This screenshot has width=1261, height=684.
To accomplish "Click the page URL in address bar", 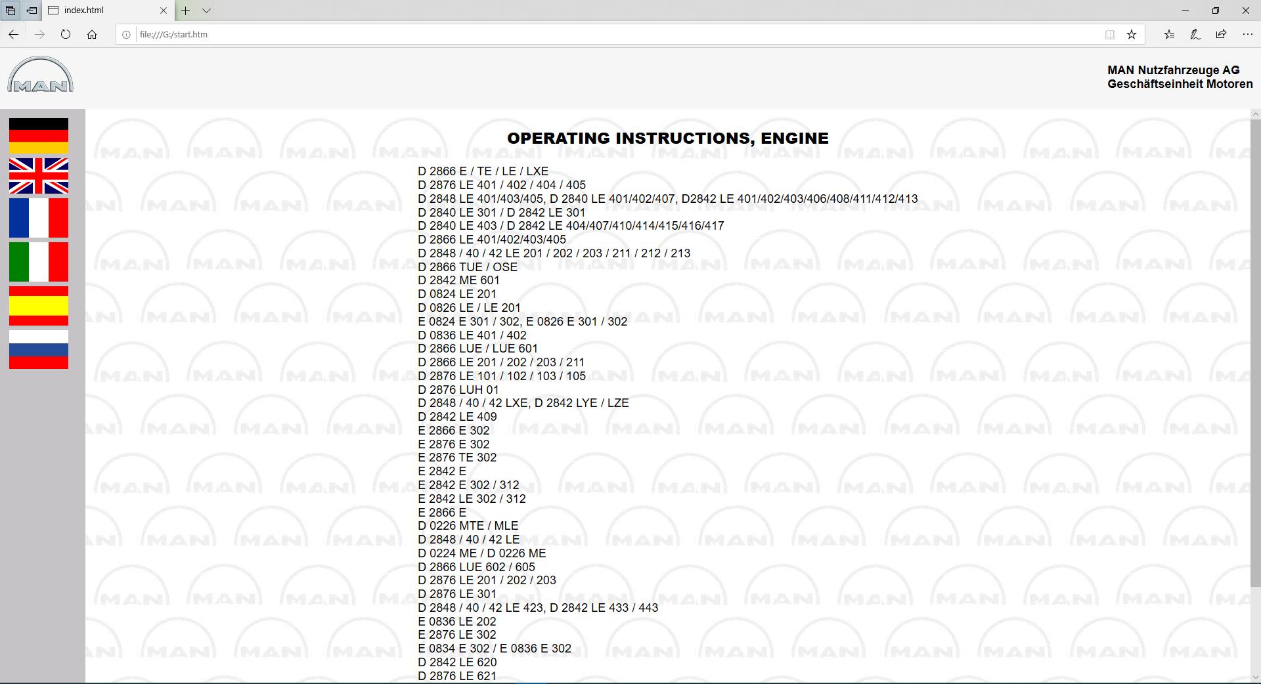I will pyautogui.click(x=173, y=34).
